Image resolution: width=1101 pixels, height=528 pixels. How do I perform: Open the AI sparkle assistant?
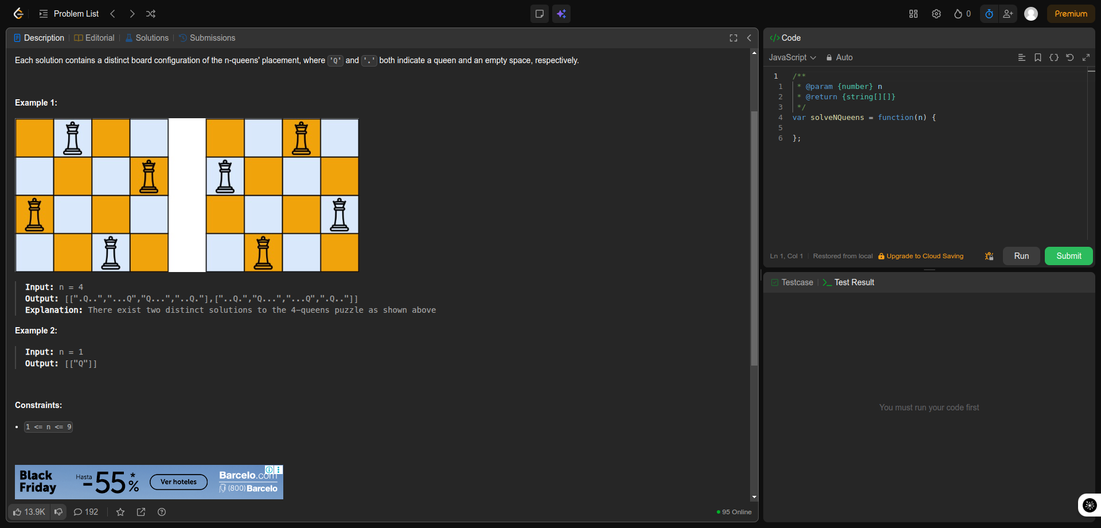561,14
